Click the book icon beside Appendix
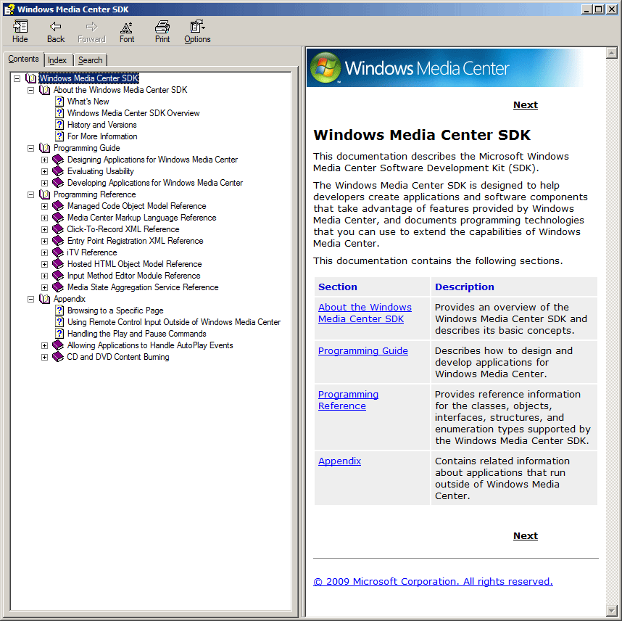 pyautogui.click(x=44, y=299)
